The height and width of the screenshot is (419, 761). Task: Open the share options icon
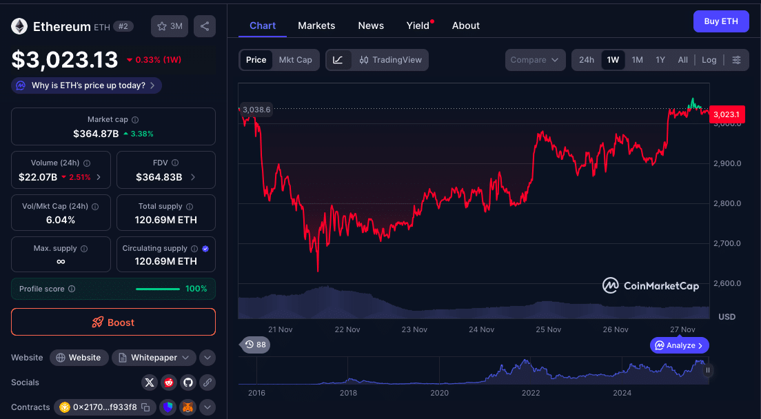(x=204, y=25)
